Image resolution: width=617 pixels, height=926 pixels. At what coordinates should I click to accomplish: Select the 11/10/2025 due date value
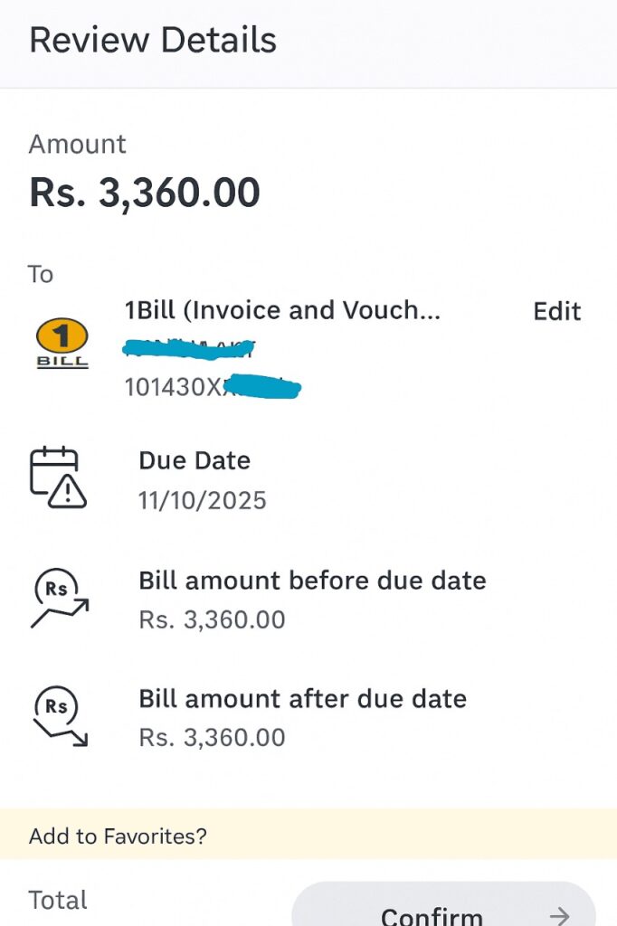coord(203,500)
